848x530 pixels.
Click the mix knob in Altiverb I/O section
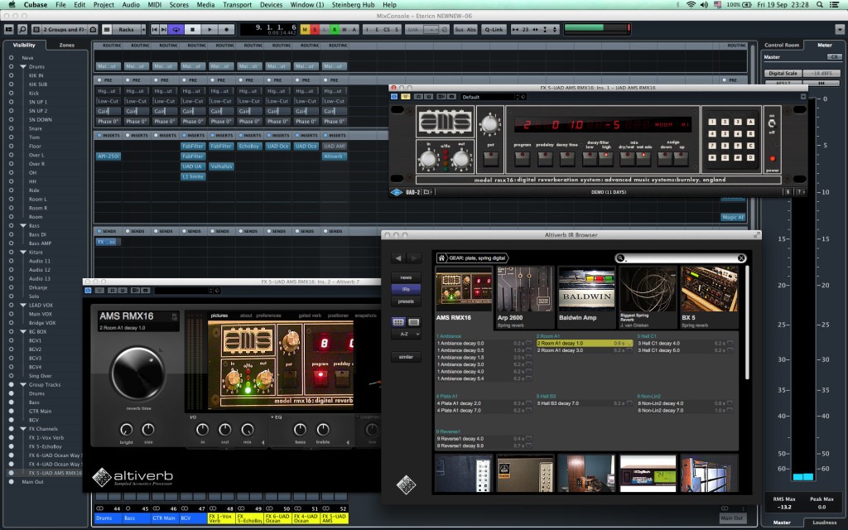247,430
